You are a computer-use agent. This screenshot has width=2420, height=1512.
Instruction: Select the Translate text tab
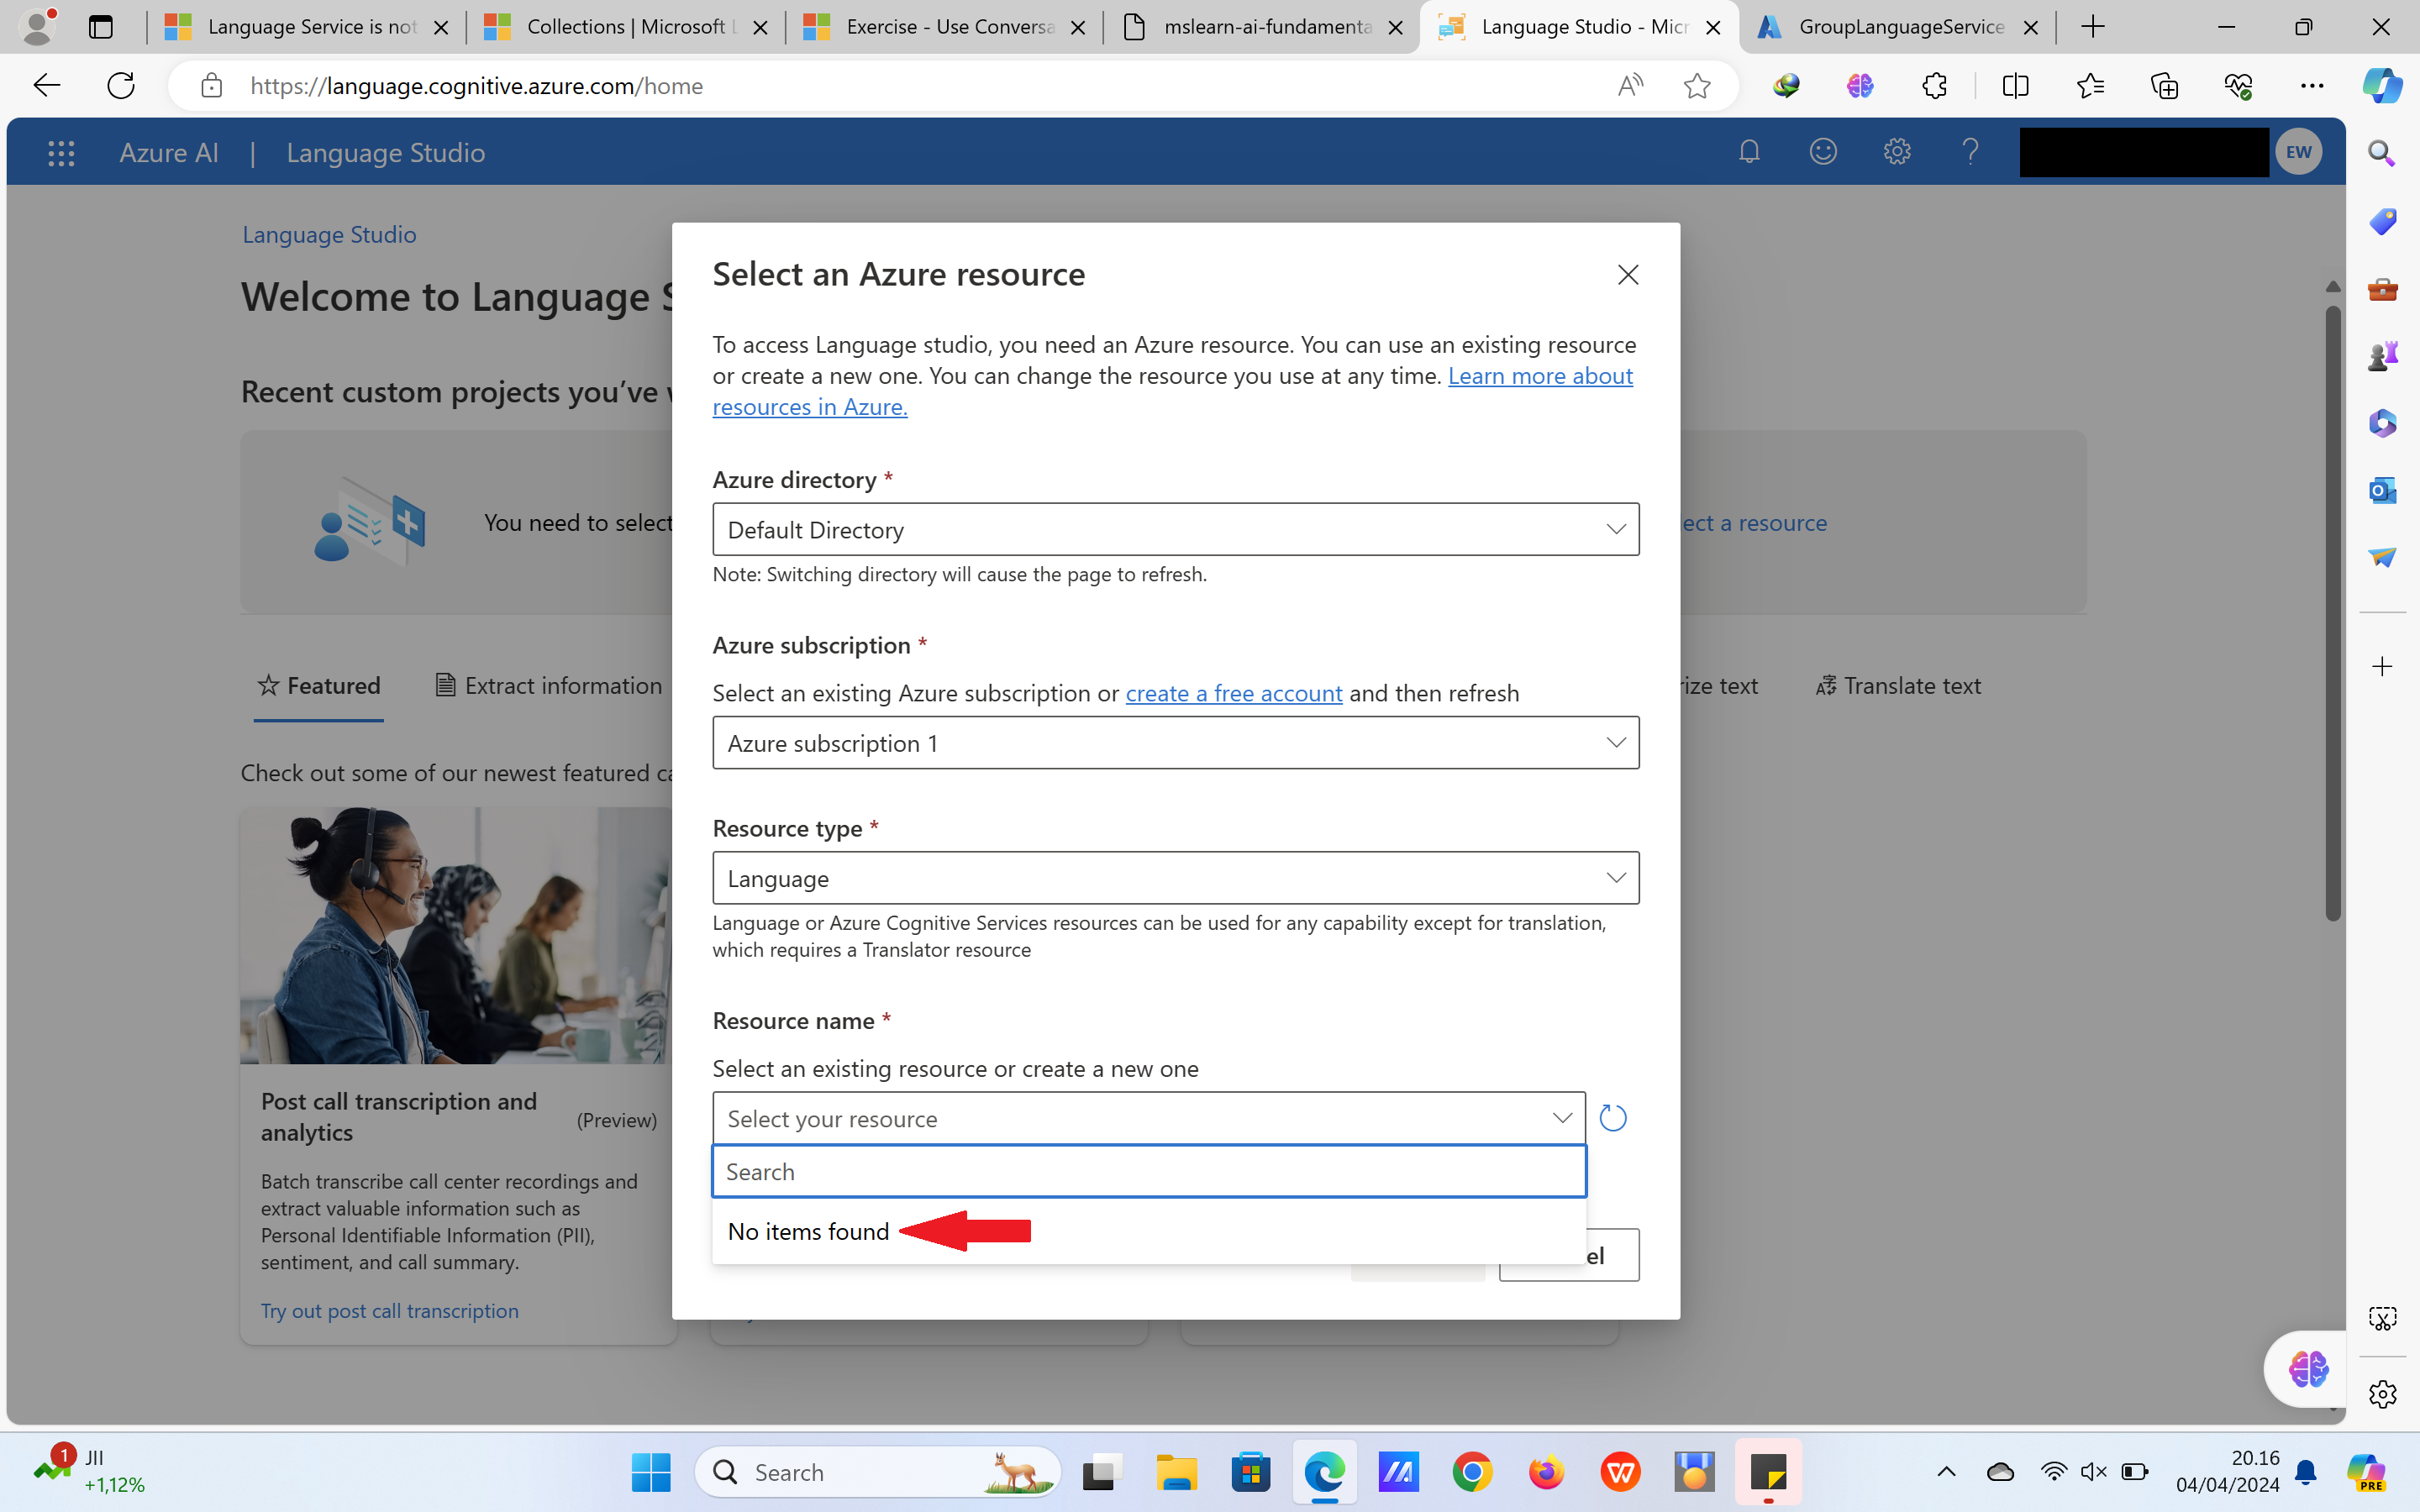(x=1898, y=686)
